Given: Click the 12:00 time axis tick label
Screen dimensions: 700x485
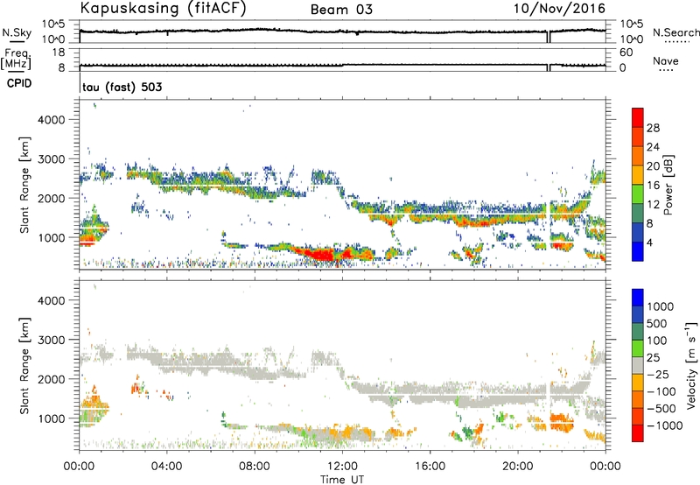Looking at the screenshot, I should [342, 467].
